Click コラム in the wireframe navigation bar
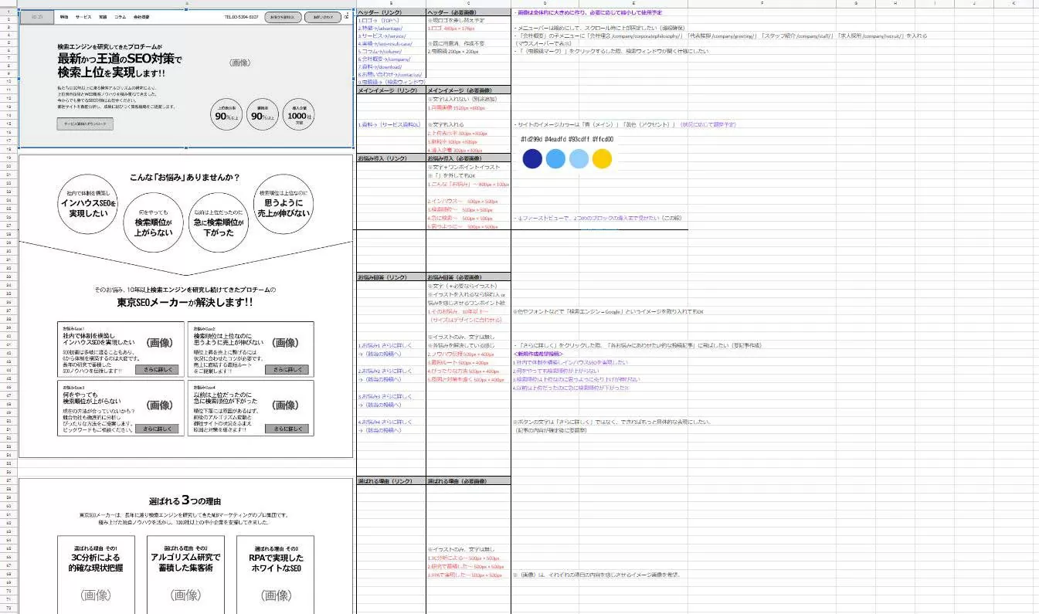The image size is (1039, 614). click(120, 16)
